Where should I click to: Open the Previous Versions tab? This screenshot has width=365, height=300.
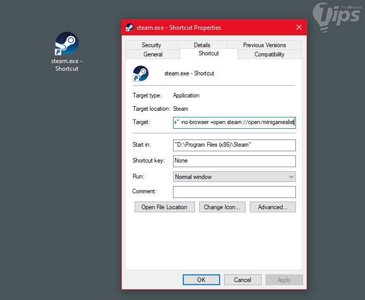tap(264, 45)
